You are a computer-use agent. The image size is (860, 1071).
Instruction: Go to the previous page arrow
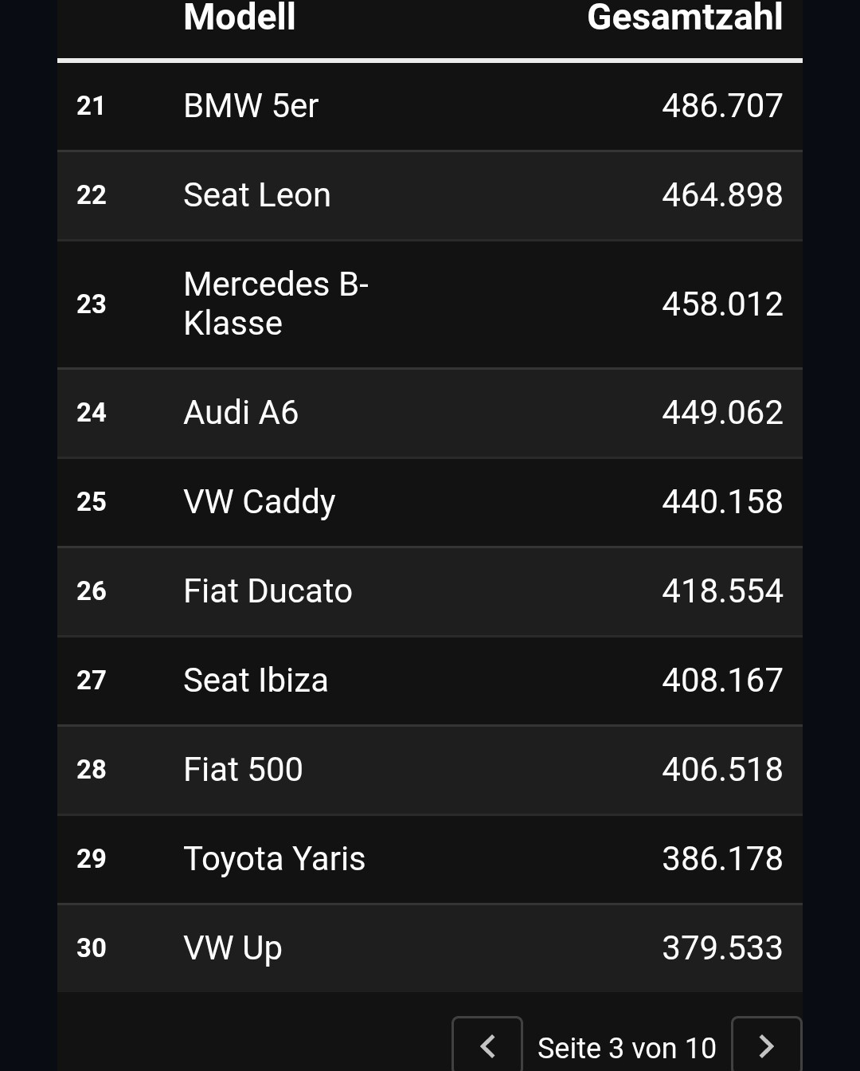point(487,1045)
